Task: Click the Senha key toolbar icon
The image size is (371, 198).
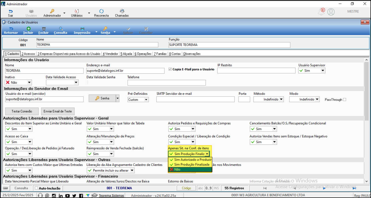Action: pyautogui.click(x=105, y=29)
